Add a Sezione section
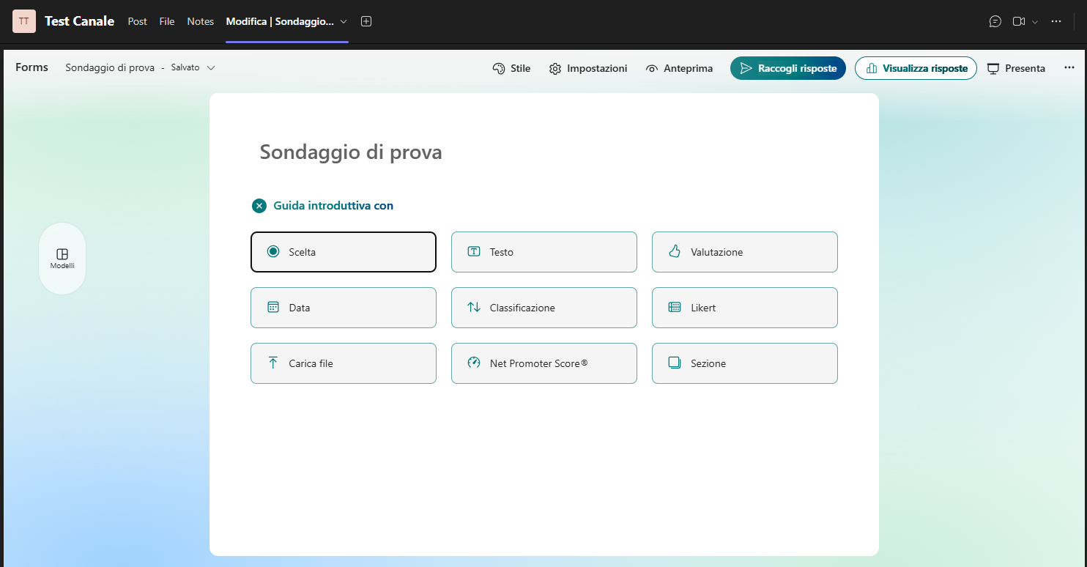 tap(745, 363)
